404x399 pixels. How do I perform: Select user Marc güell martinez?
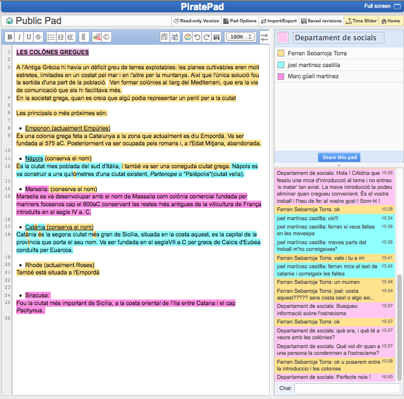(x=313, y=77)
